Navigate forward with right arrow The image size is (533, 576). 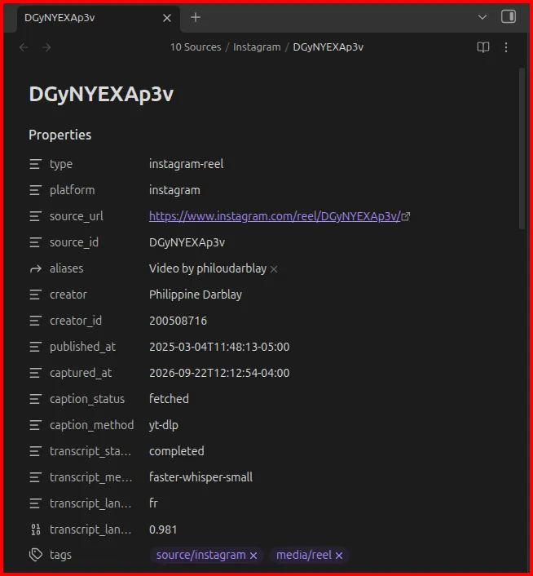[x=46, y=47]
